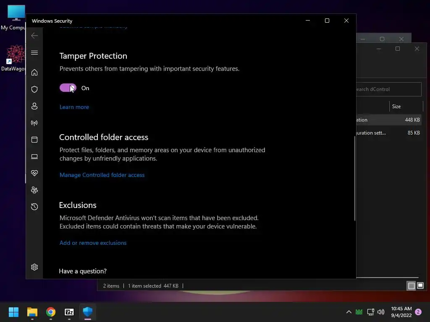Select the 448 KB file row
430x322 pixels.
(388, 119)
